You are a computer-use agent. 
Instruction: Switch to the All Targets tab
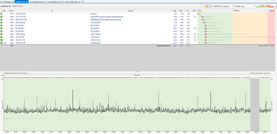click(x=7, y=2)
